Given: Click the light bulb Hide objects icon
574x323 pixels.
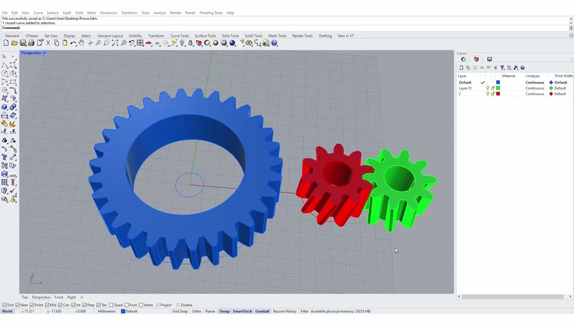Looking at the screenshot, I should pos(182,43).
